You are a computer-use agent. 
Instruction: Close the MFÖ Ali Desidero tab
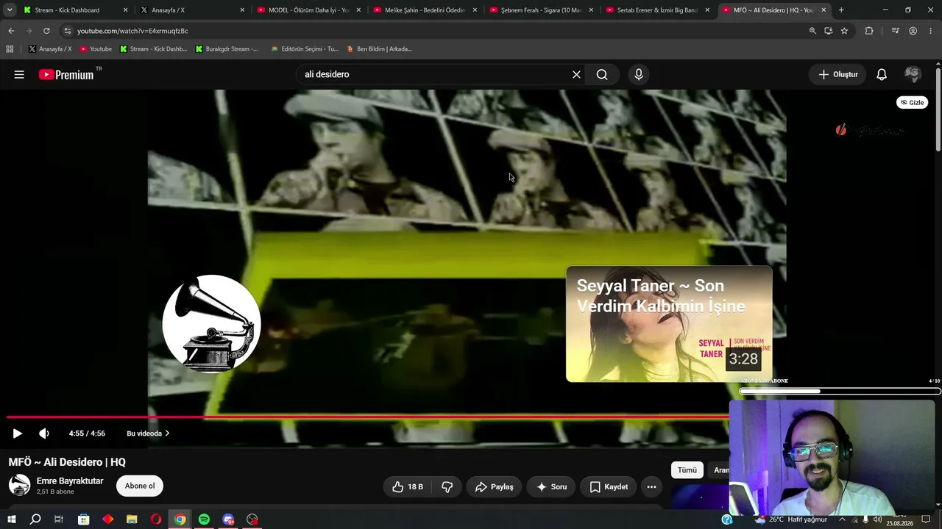point(824,10)
